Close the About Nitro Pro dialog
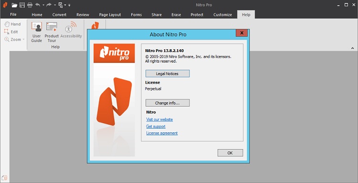Screen dimensions: 358x183 [x=242, y=33]
